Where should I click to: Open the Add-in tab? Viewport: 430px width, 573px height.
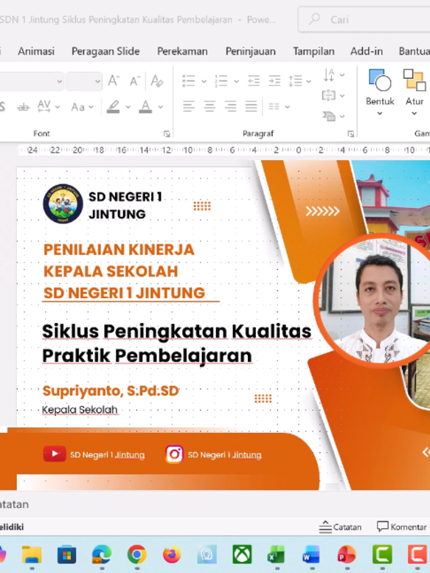367,51
